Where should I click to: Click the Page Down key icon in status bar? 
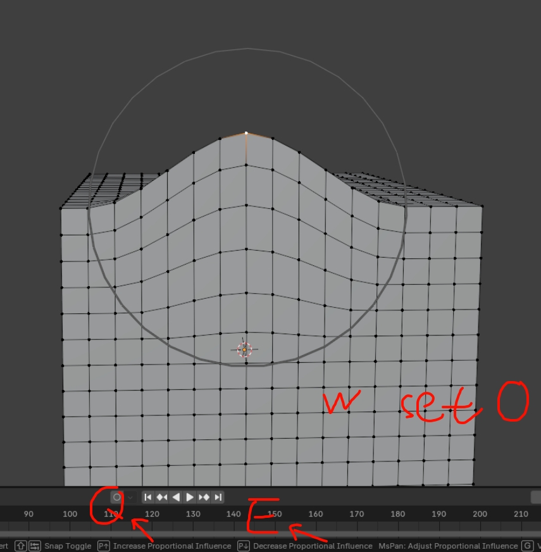[244, 546]
